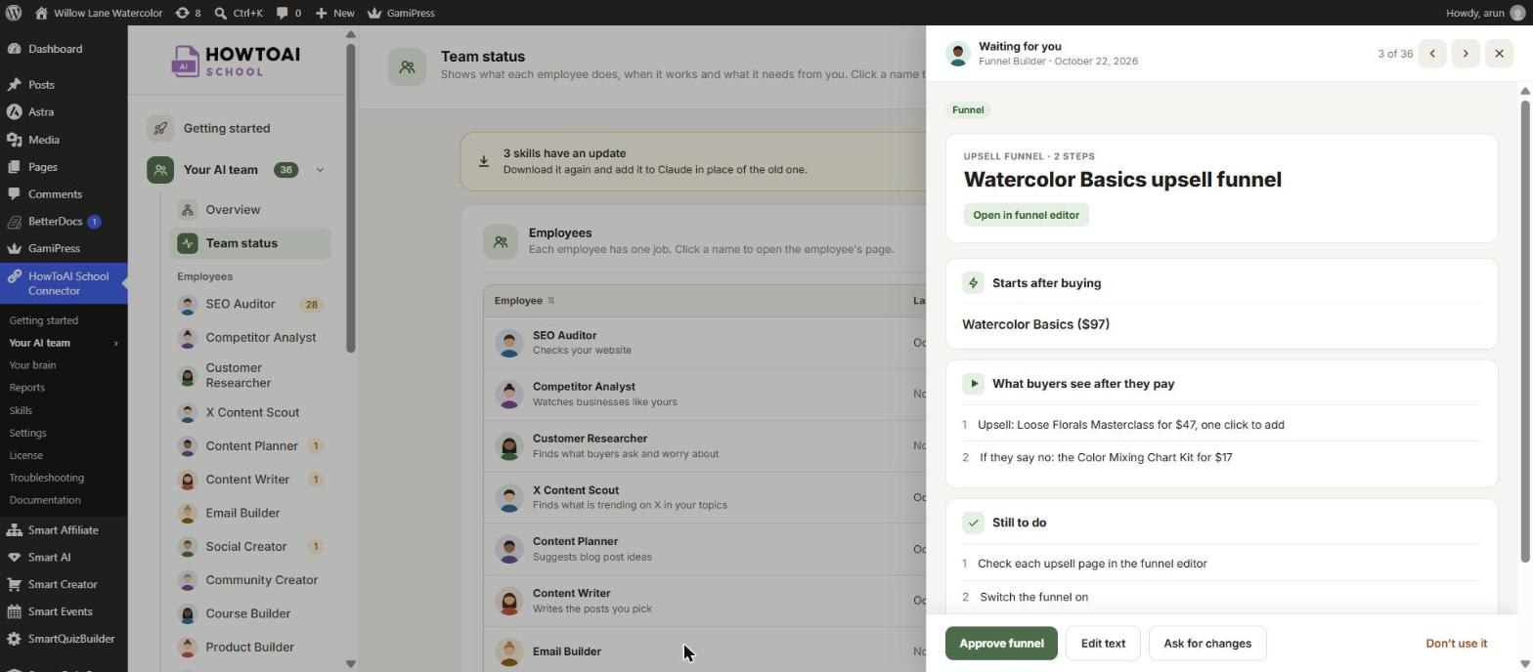Go to next item in review panel
The width and height of the screenshot is (1533, 672).
point(1466,54)
